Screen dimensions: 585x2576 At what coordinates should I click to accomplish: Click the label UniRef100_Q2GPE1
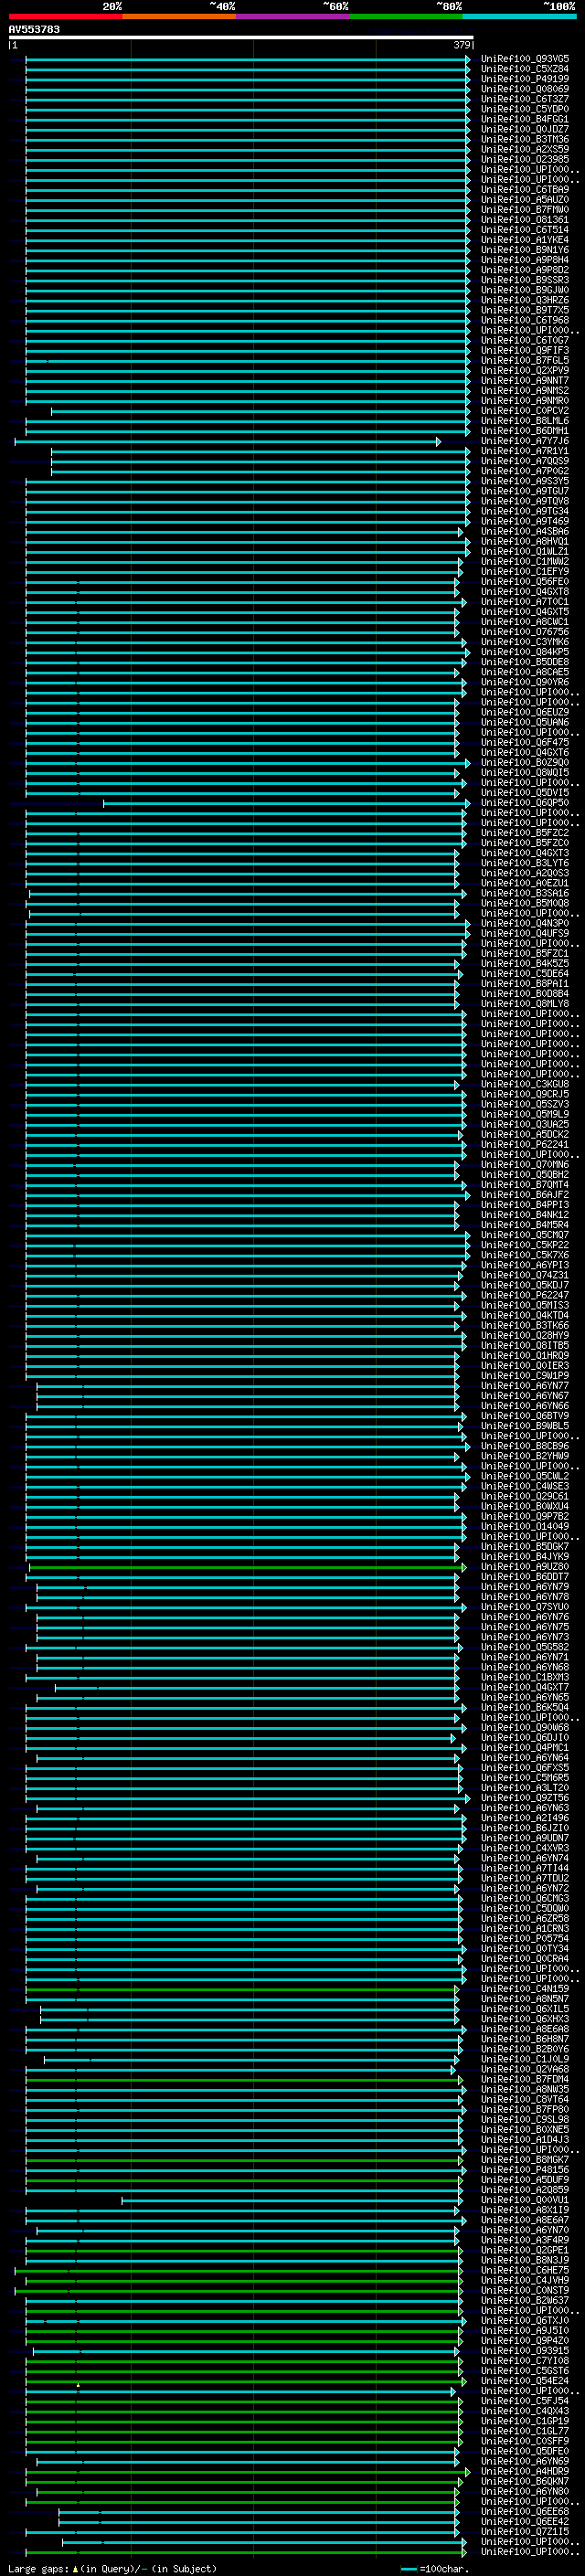click(x=525, y=2250)
